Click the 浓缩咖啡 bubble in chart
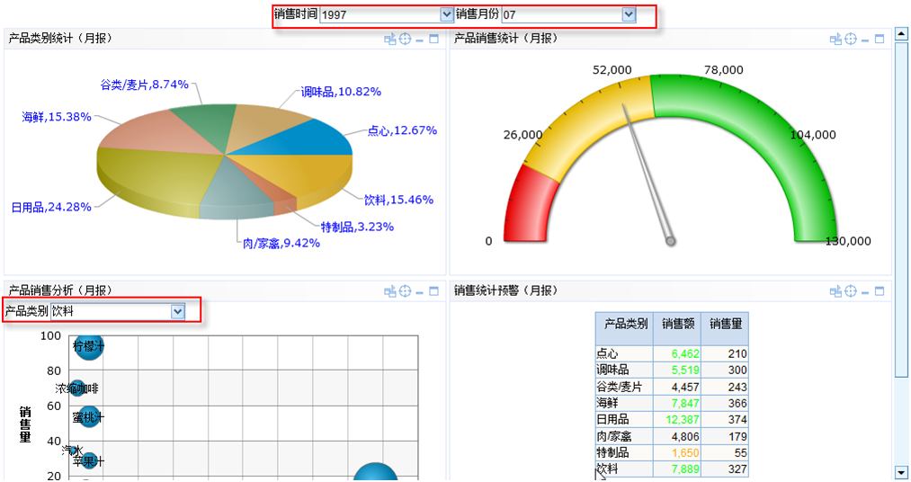The image size is (911, 482). click(76, 388)
